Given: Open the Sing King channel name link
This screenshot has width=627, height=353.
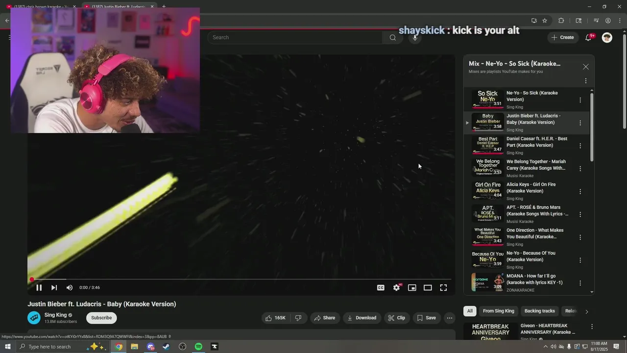Looking at the screenshot, I should 55,315.
